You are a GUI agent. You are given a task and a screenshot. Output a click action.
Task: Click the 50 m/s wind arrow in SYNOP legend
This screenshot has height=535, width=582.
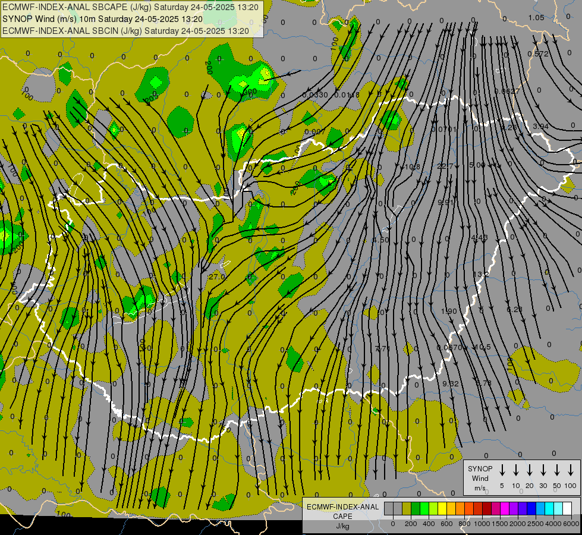coord(557,470)
